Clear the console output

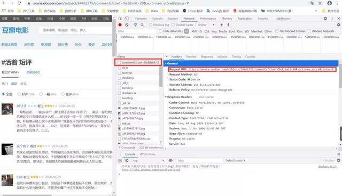point(127,160)
